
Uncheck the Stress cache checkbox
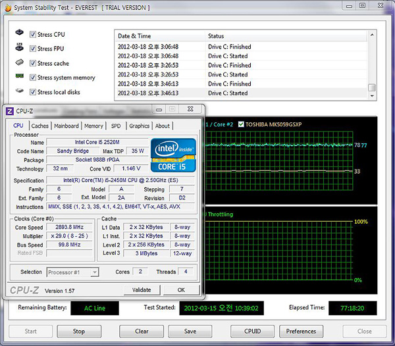click(33, 63)
